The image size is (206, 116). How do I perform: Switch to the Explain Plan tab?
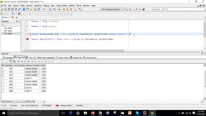[x=76, y=57]
